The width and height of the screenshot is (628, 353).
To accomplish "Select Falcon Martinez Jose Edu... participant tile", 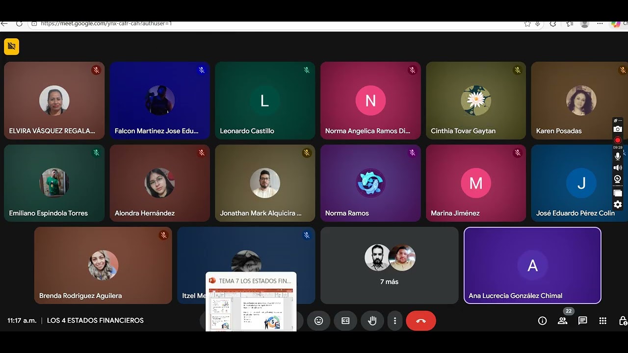I will [x=159, y=101].
